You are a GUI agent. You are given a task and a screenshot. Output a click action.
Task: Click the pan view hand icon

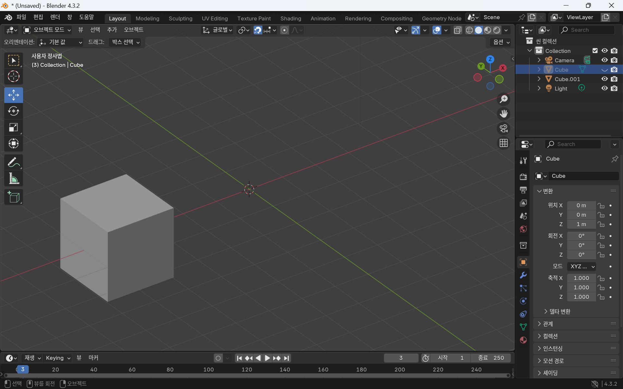504,114
